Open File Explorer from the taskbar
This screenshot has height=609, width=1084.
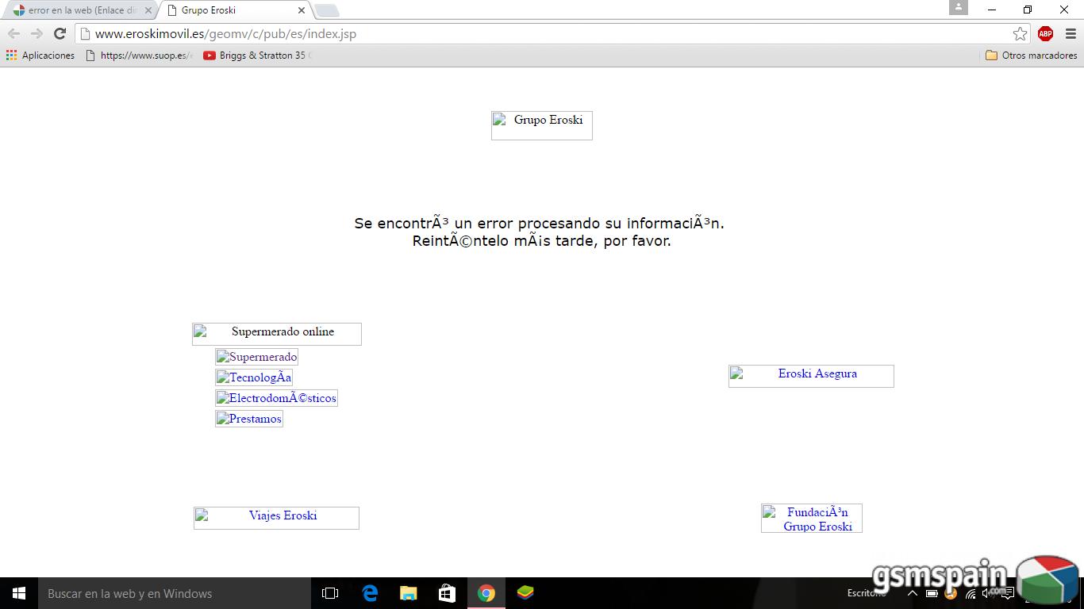point(408,593)
